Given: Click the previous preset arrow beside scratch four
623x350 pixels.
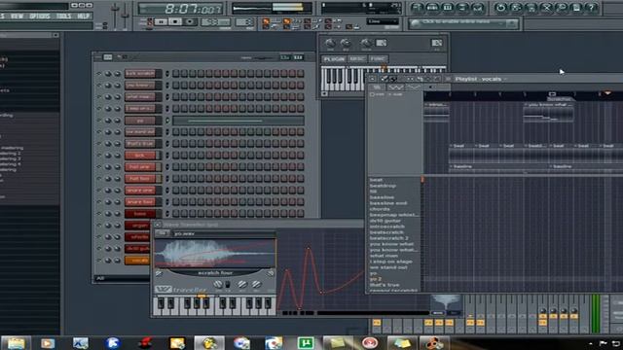Looking at the screenshot, I should click(x=159, y=273).
